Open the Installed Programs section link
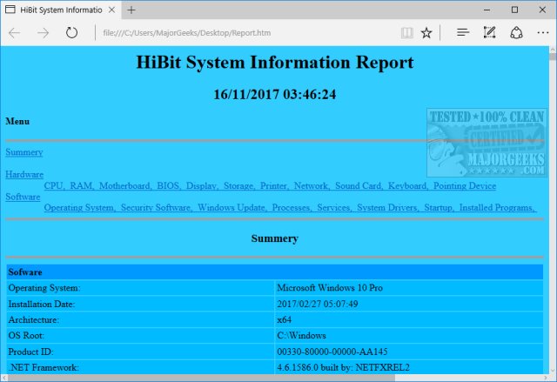The height and width of the screenshot is (382, 557). tap(497, 208)
